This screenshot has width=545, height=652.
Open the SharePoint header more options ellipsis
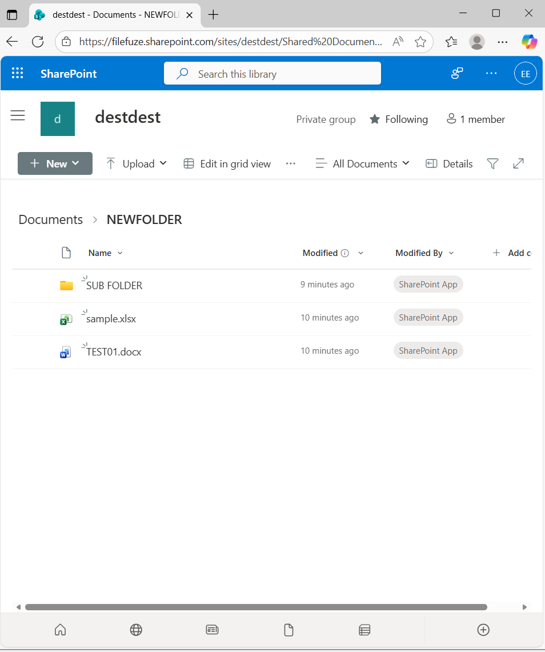coord(491,74)
